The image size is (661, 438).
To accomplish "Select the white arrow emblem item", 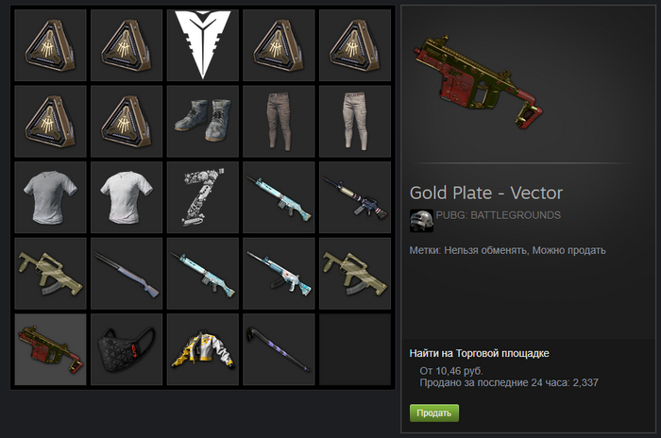I will pos(203,45).
